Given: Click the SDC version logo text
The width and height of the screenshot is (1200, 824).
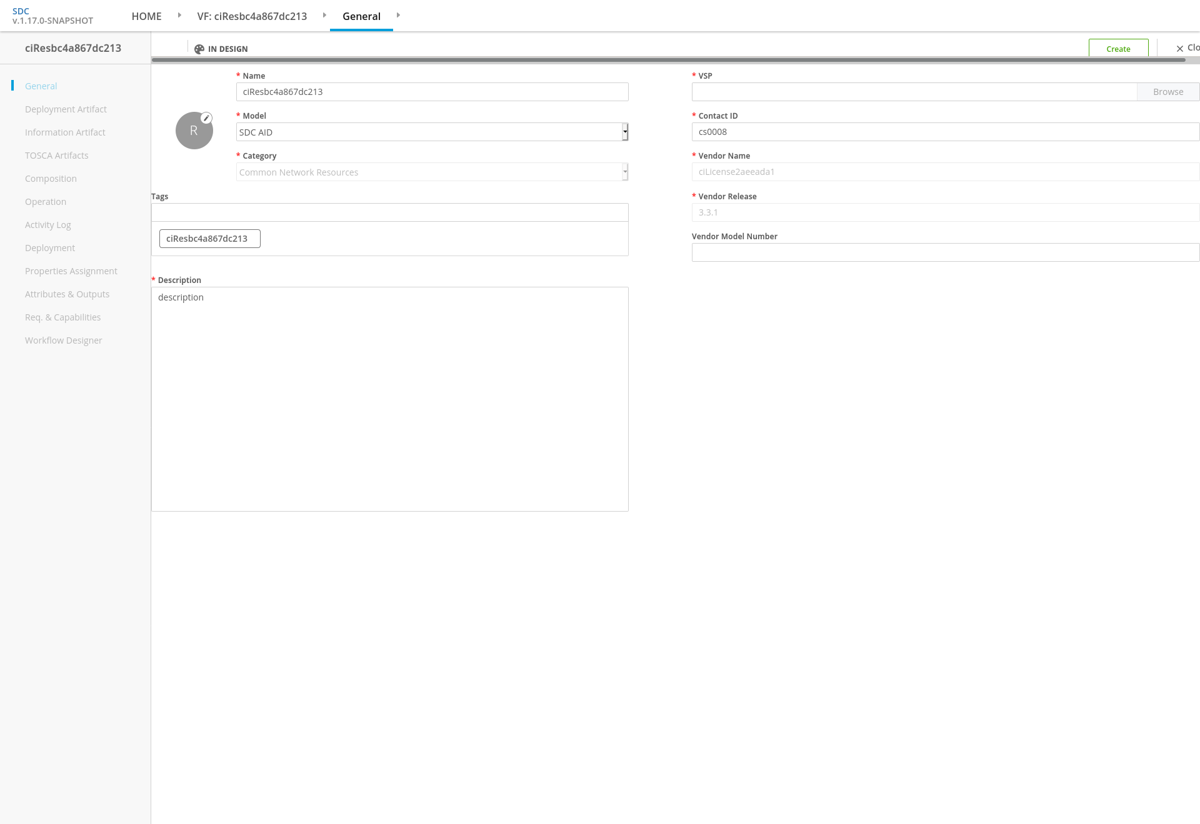Looking at the screenshot, I should point(52,16).
